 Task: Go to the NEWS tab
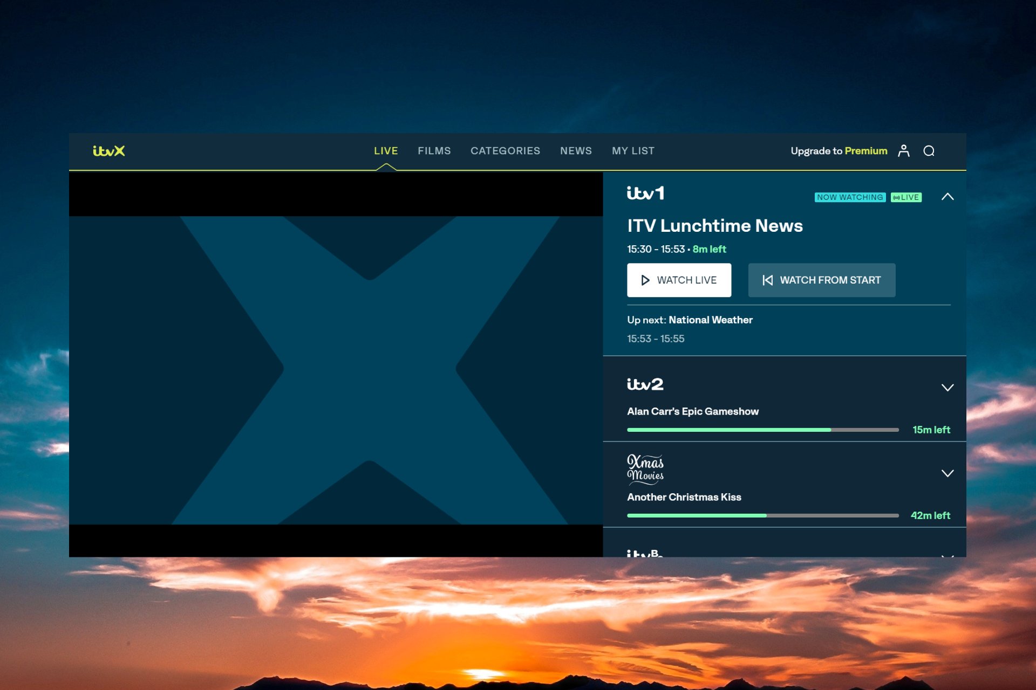click(576, 151)
